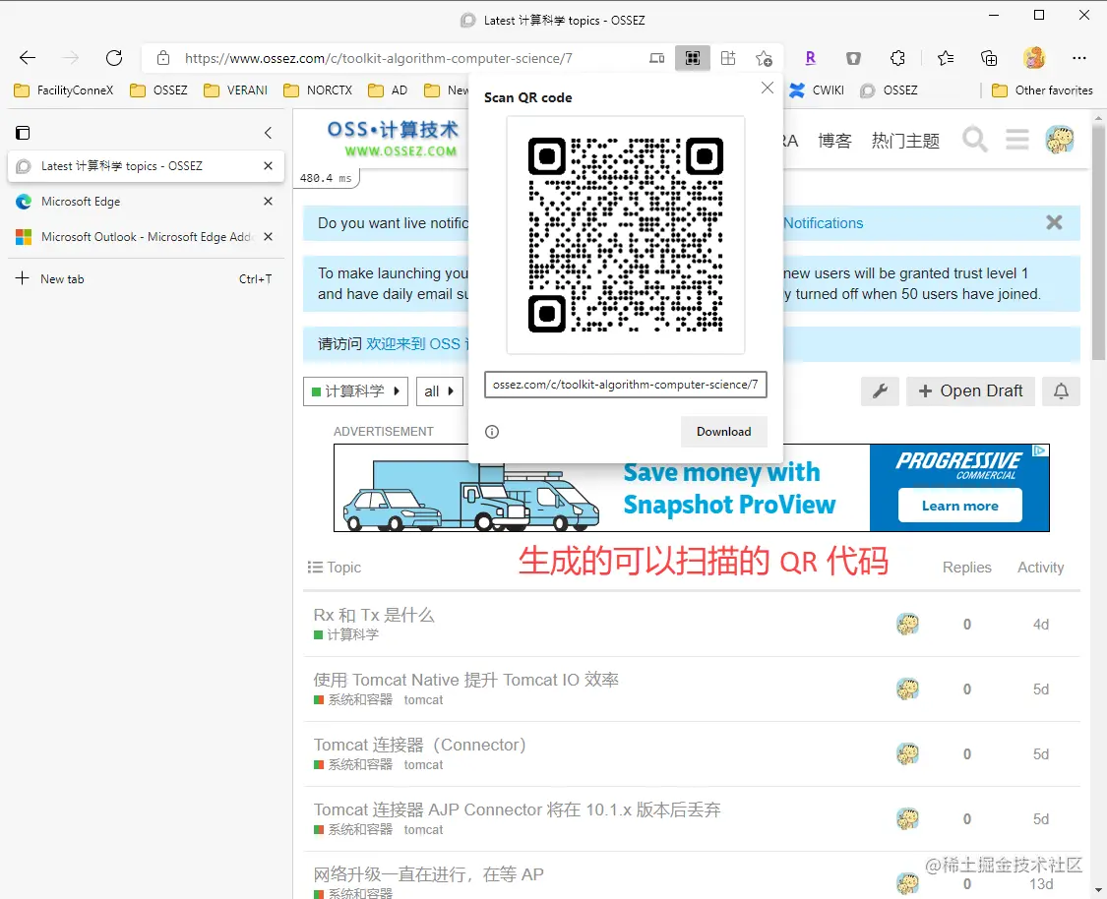1107x899 pixels.
Task: Open browser settings via ellipsis menu
Action: point(1080,58)
